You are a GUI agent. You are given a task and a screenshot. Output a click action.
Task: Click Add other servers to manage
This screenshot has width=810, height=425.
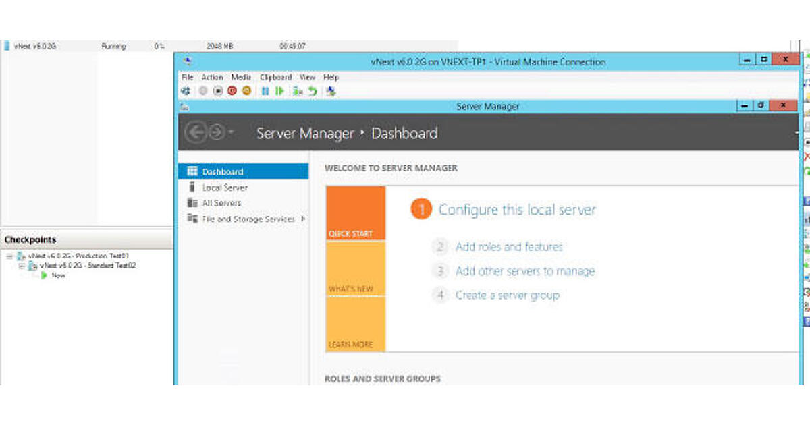tap(525, 271)
